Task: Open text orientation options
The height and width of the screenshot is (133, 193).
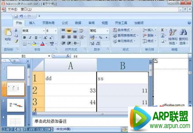Action: pos(76,43)
